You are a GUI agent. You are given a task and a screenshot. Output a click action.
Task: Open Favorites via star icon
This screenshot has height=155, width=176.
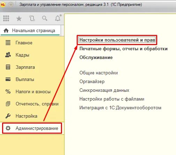tap(19, 19)
